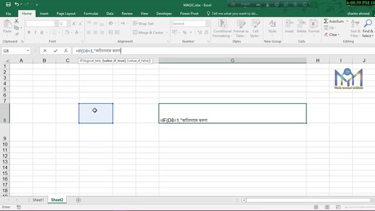Click the Undo arrow in quick access toolbar
This screenshot has height=211, width=375.
pyautogui.click(x=16, y=4)
